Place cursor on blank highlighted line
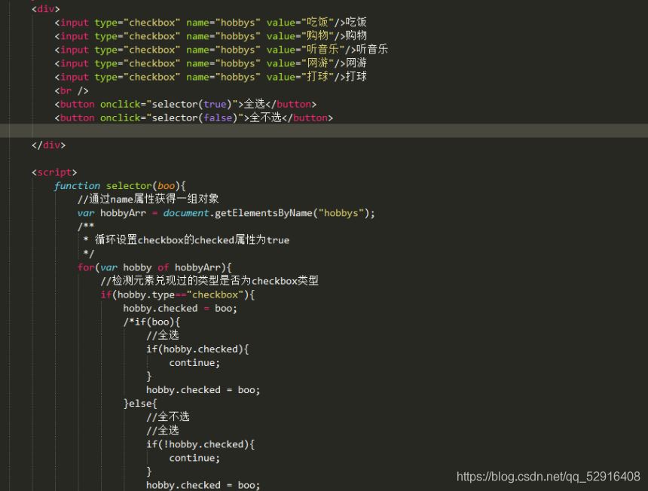 click(x=324, y=131)
